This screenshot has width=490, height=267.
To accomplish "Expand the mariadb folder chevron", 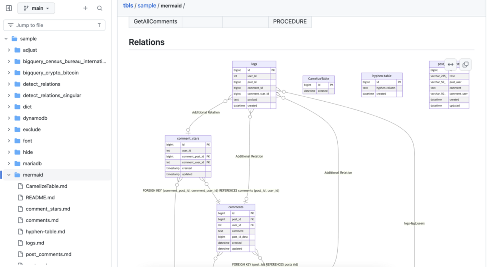I will click(9, 163).
